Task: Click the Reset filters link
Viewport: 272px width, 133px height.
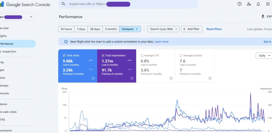Action: point(214,29)
